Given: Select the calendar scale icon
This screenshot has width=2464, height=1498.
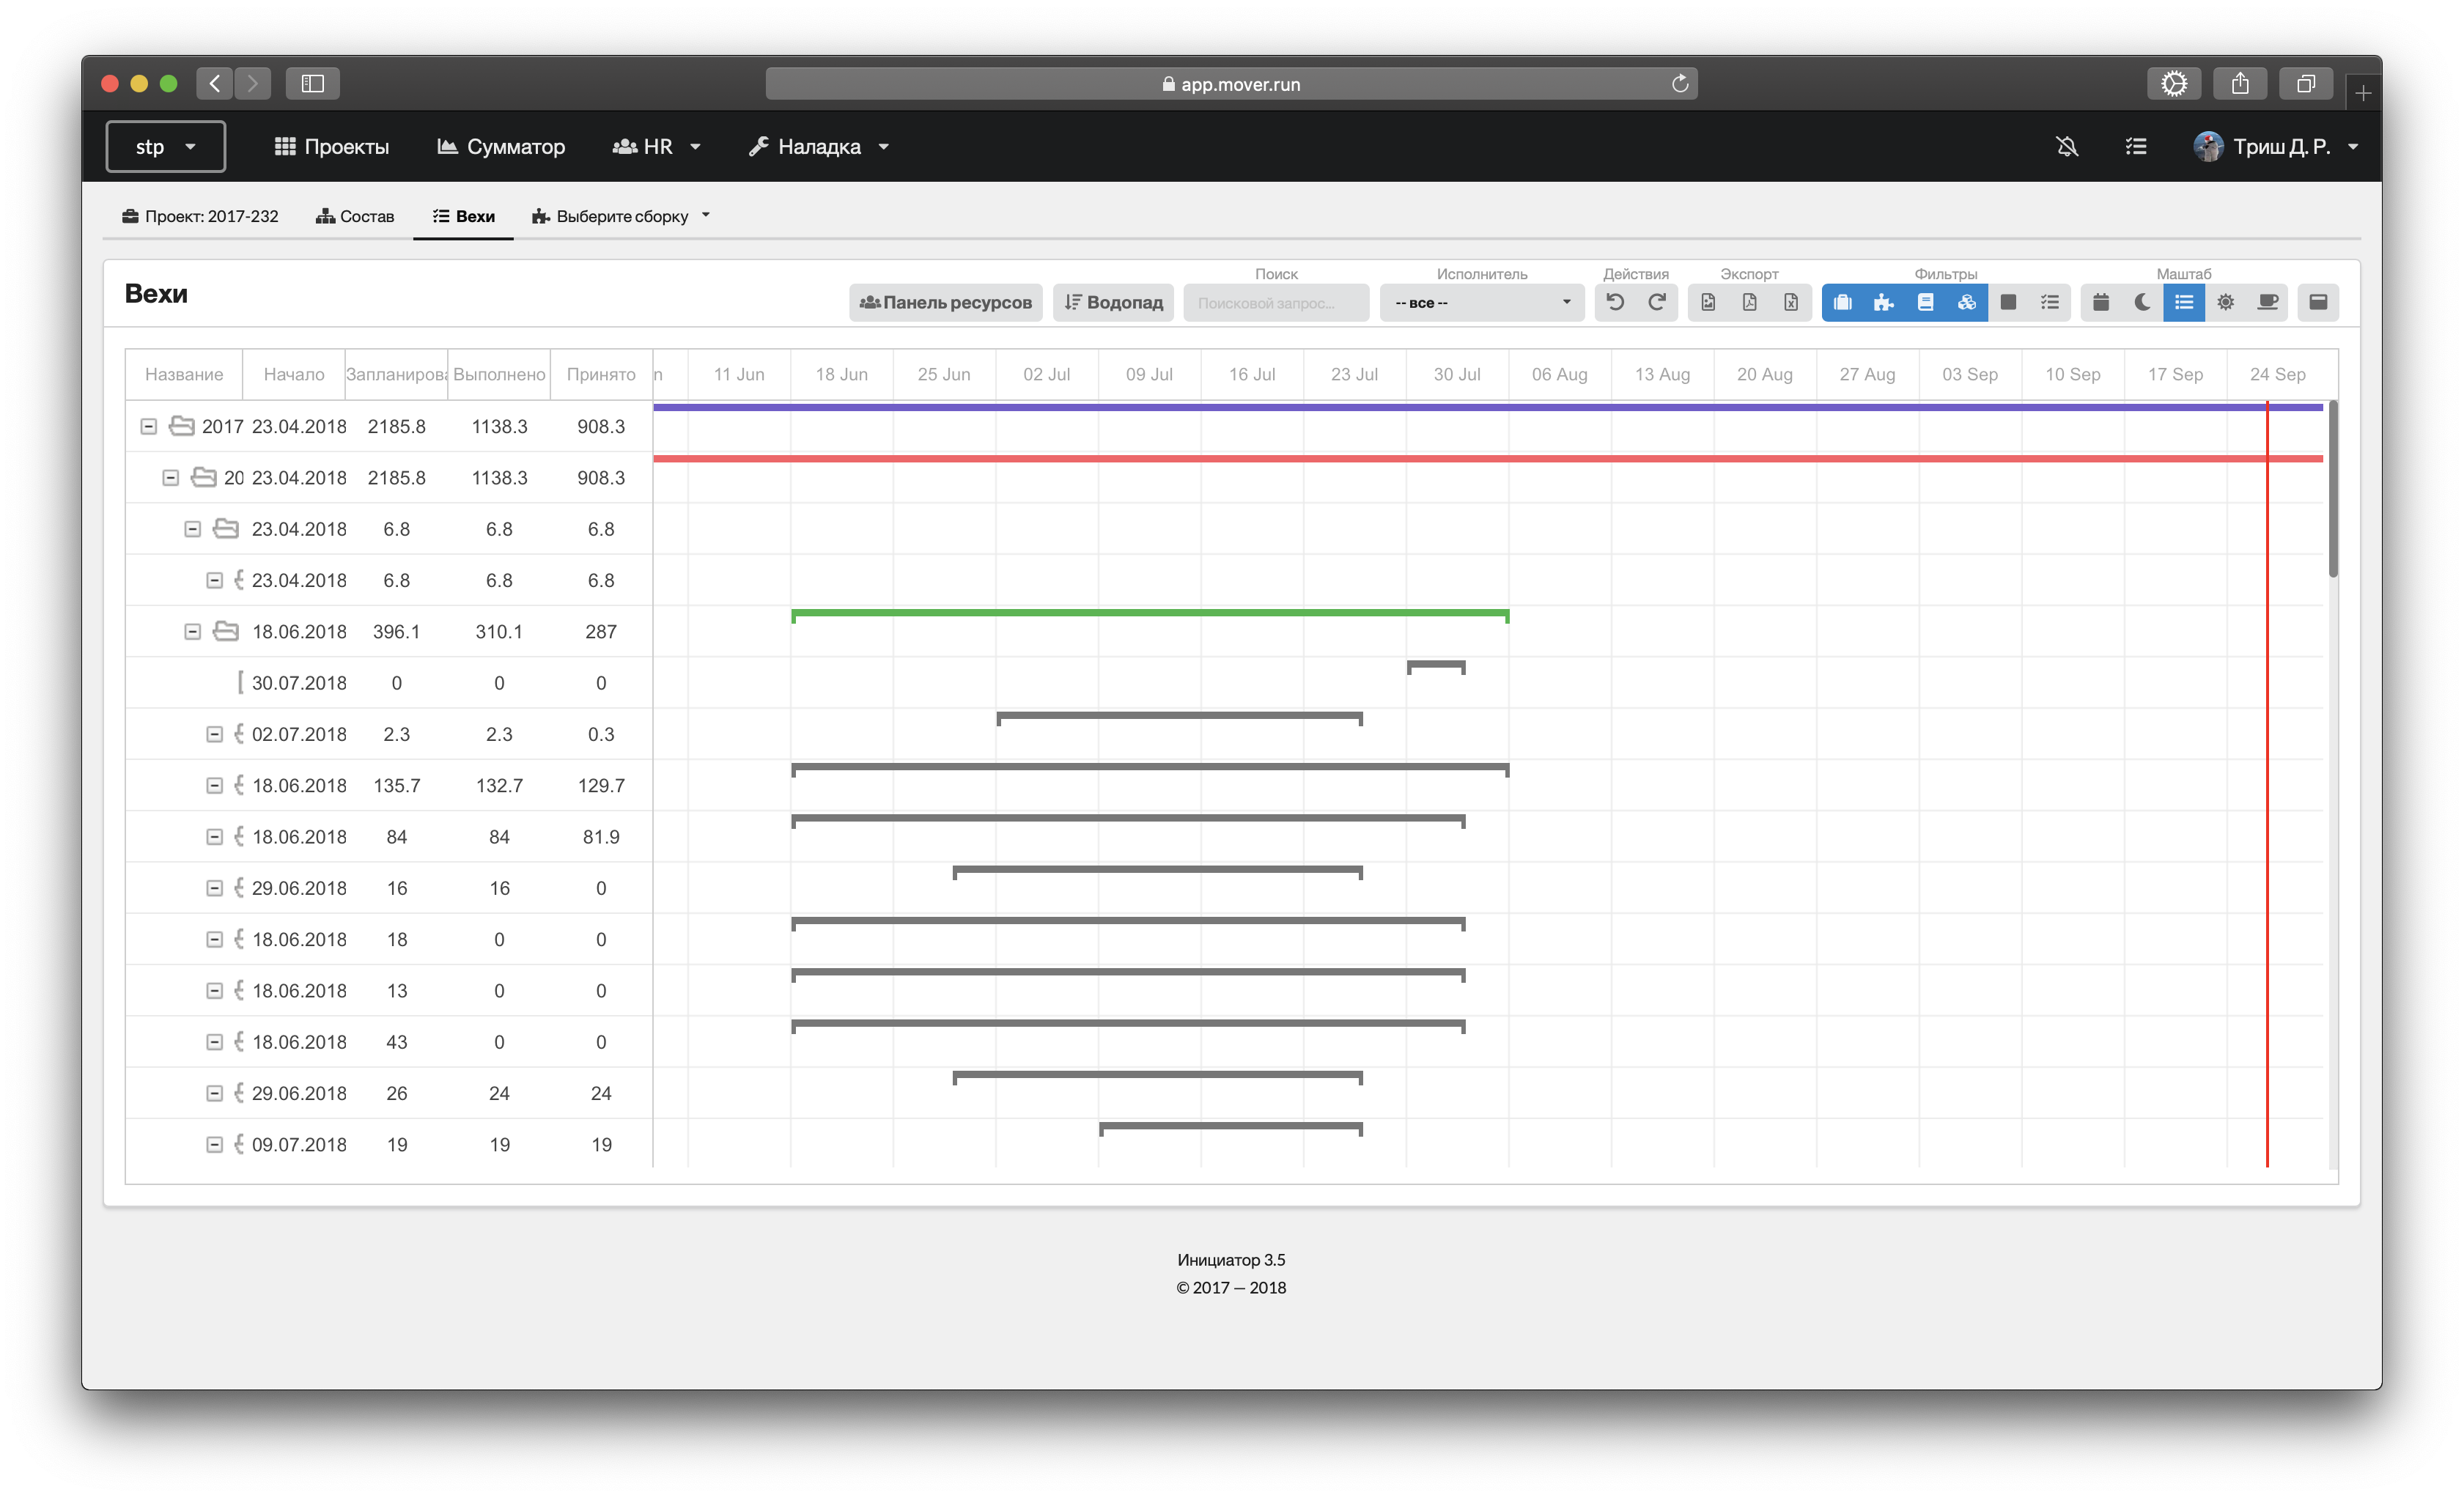Looking at the screenshot, I should point(2101,302).
